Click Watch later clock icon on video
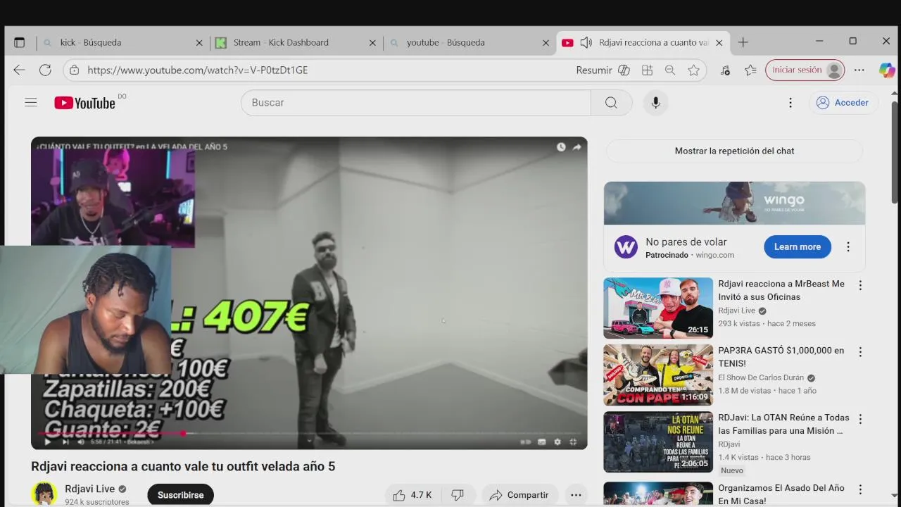The width and height of the screenshot is (901, 507). 561,147
